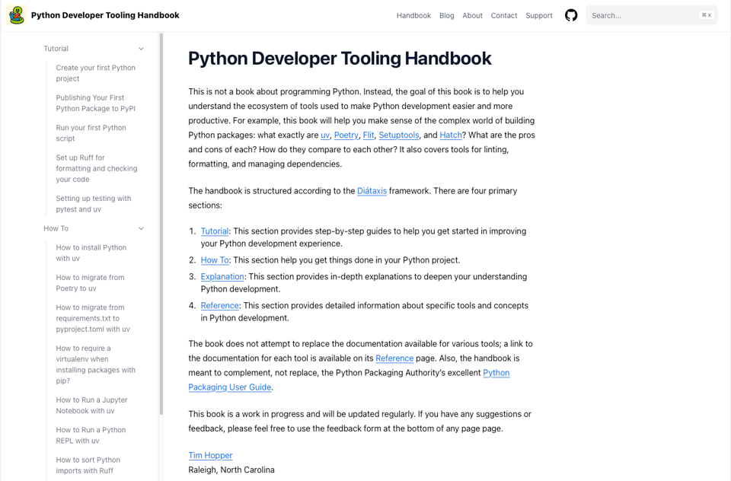
Task: Follow the Poetry hyperlink
Action: tap(346, 135)
